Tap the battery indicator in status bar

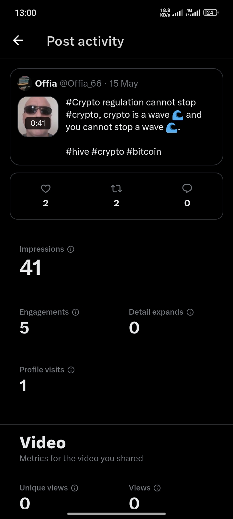(x=211, y=13)
